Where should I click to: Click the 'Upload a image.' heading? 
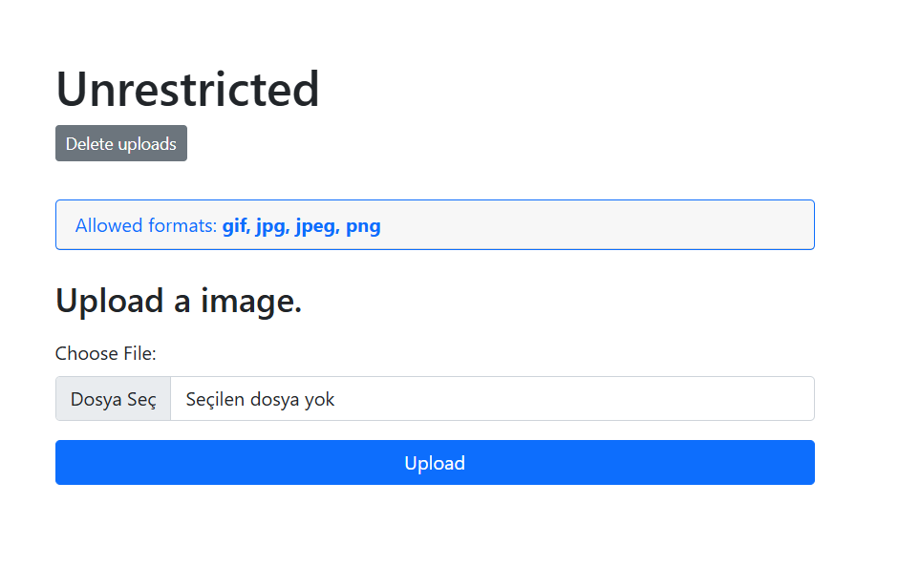(179, 302)
